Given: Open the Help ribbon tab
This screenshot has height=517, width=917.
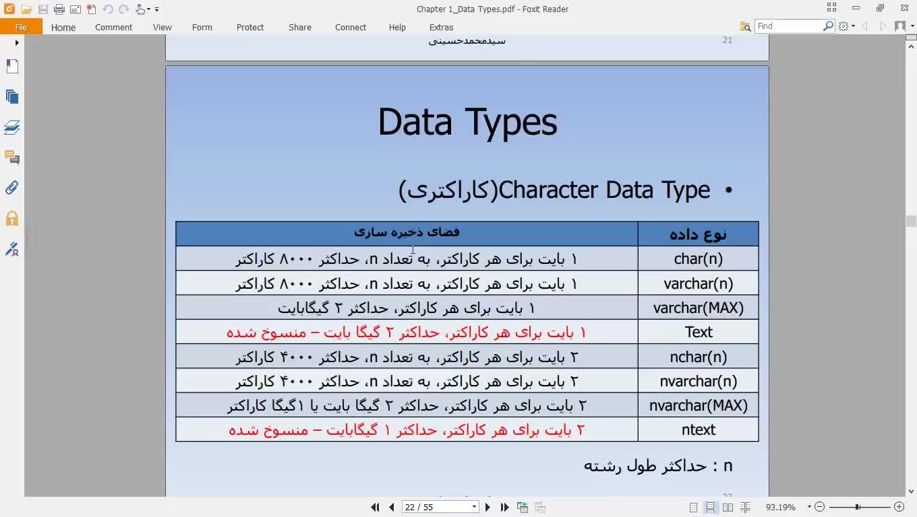Looking at the screenshot, I should tap(397, 28).
